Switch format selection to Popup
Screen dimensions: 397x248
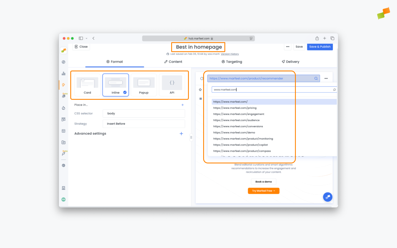point(144,85)
